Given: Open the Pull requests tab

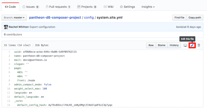Looking at the screenshot, I should click(x=58, y=7).
